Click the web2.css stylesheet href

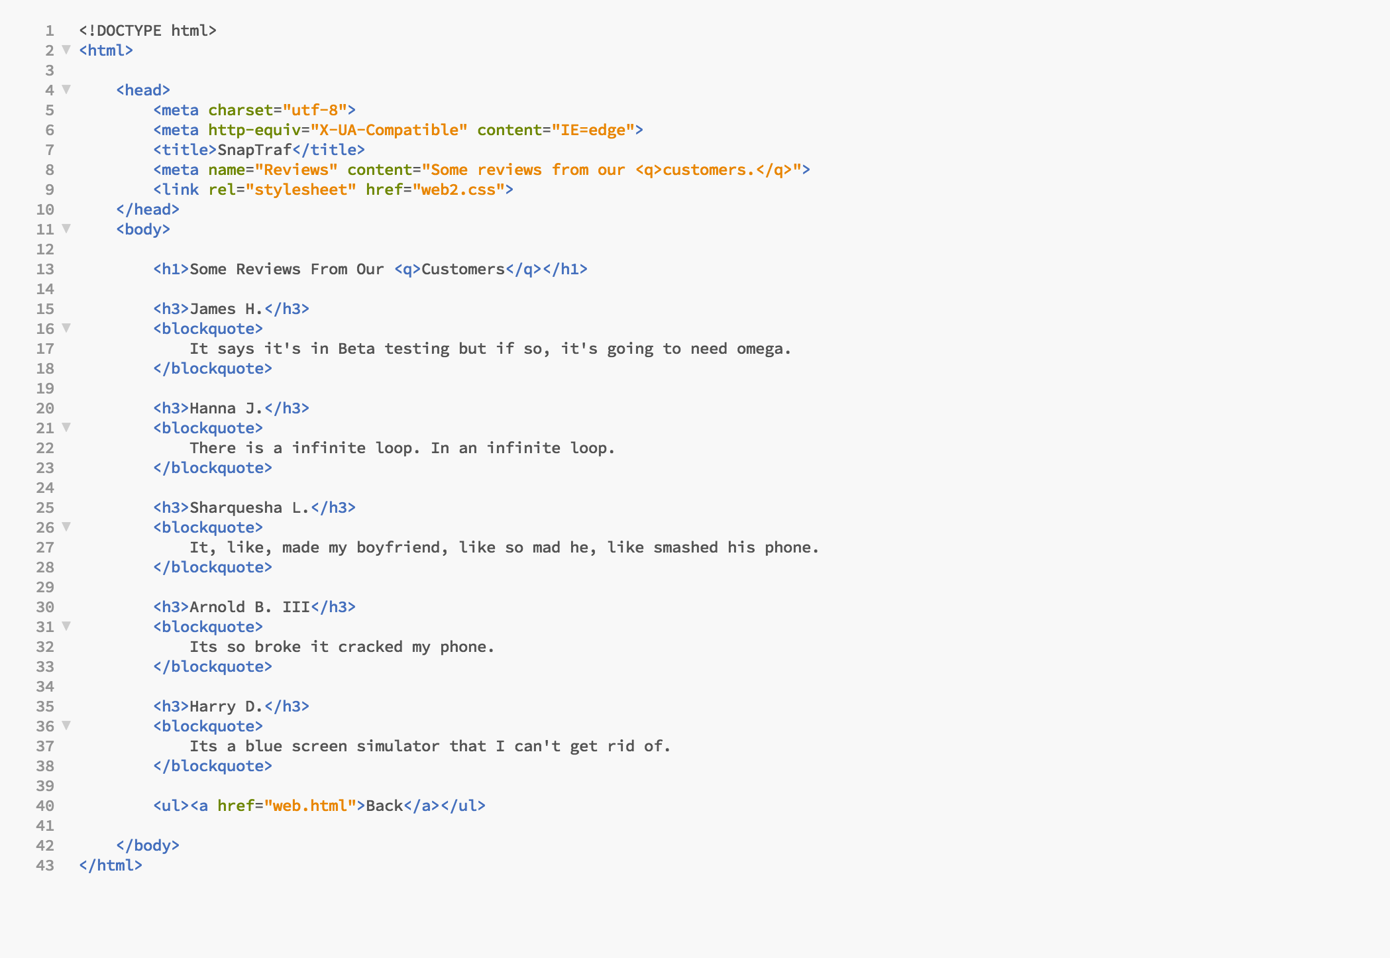click(458, 189)
